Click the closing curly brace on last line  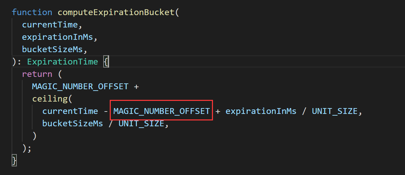14,160
